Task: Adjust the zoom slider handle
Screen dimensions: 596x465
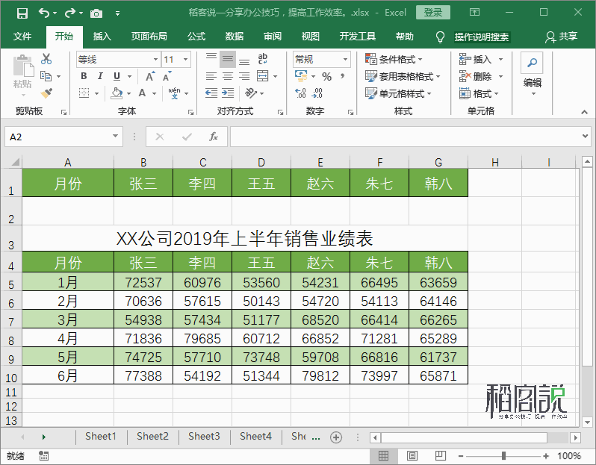Action: click(x=503, y=455)
